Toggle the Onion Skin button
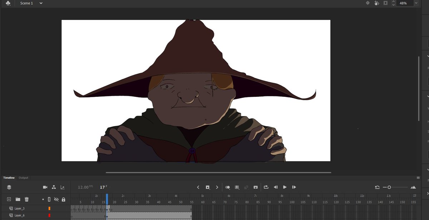This screenshot has width=429, height=220. pos(228,187)
